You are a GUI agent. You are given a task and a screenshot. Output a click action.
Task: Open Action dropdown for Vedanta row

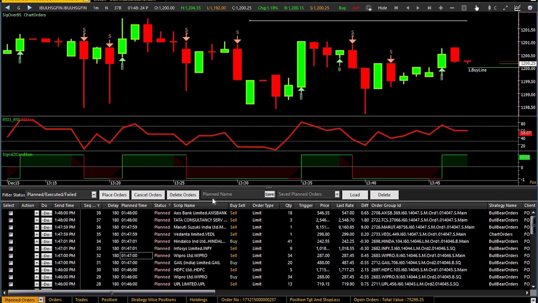coord(37,234)
